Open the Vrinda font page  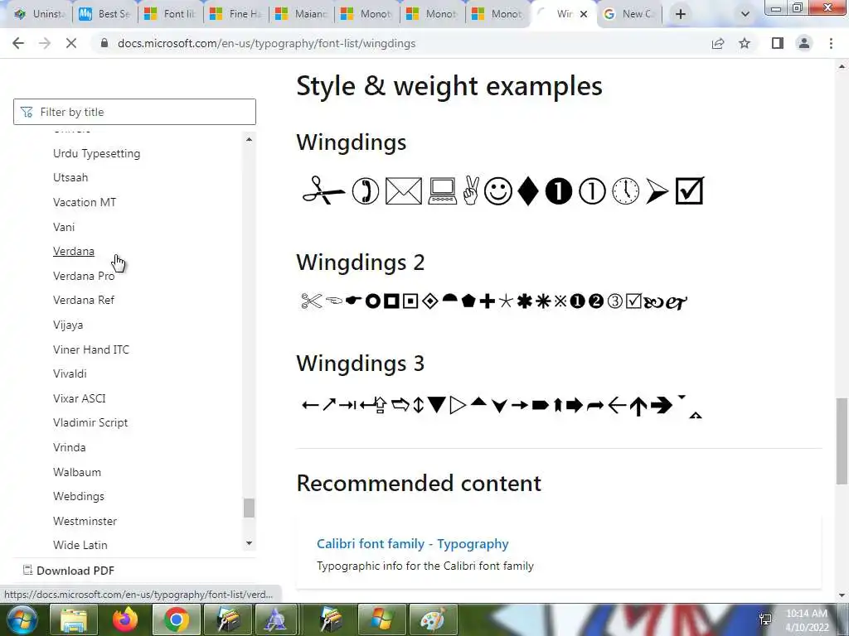pyautogui.click(x=70, y=447)
